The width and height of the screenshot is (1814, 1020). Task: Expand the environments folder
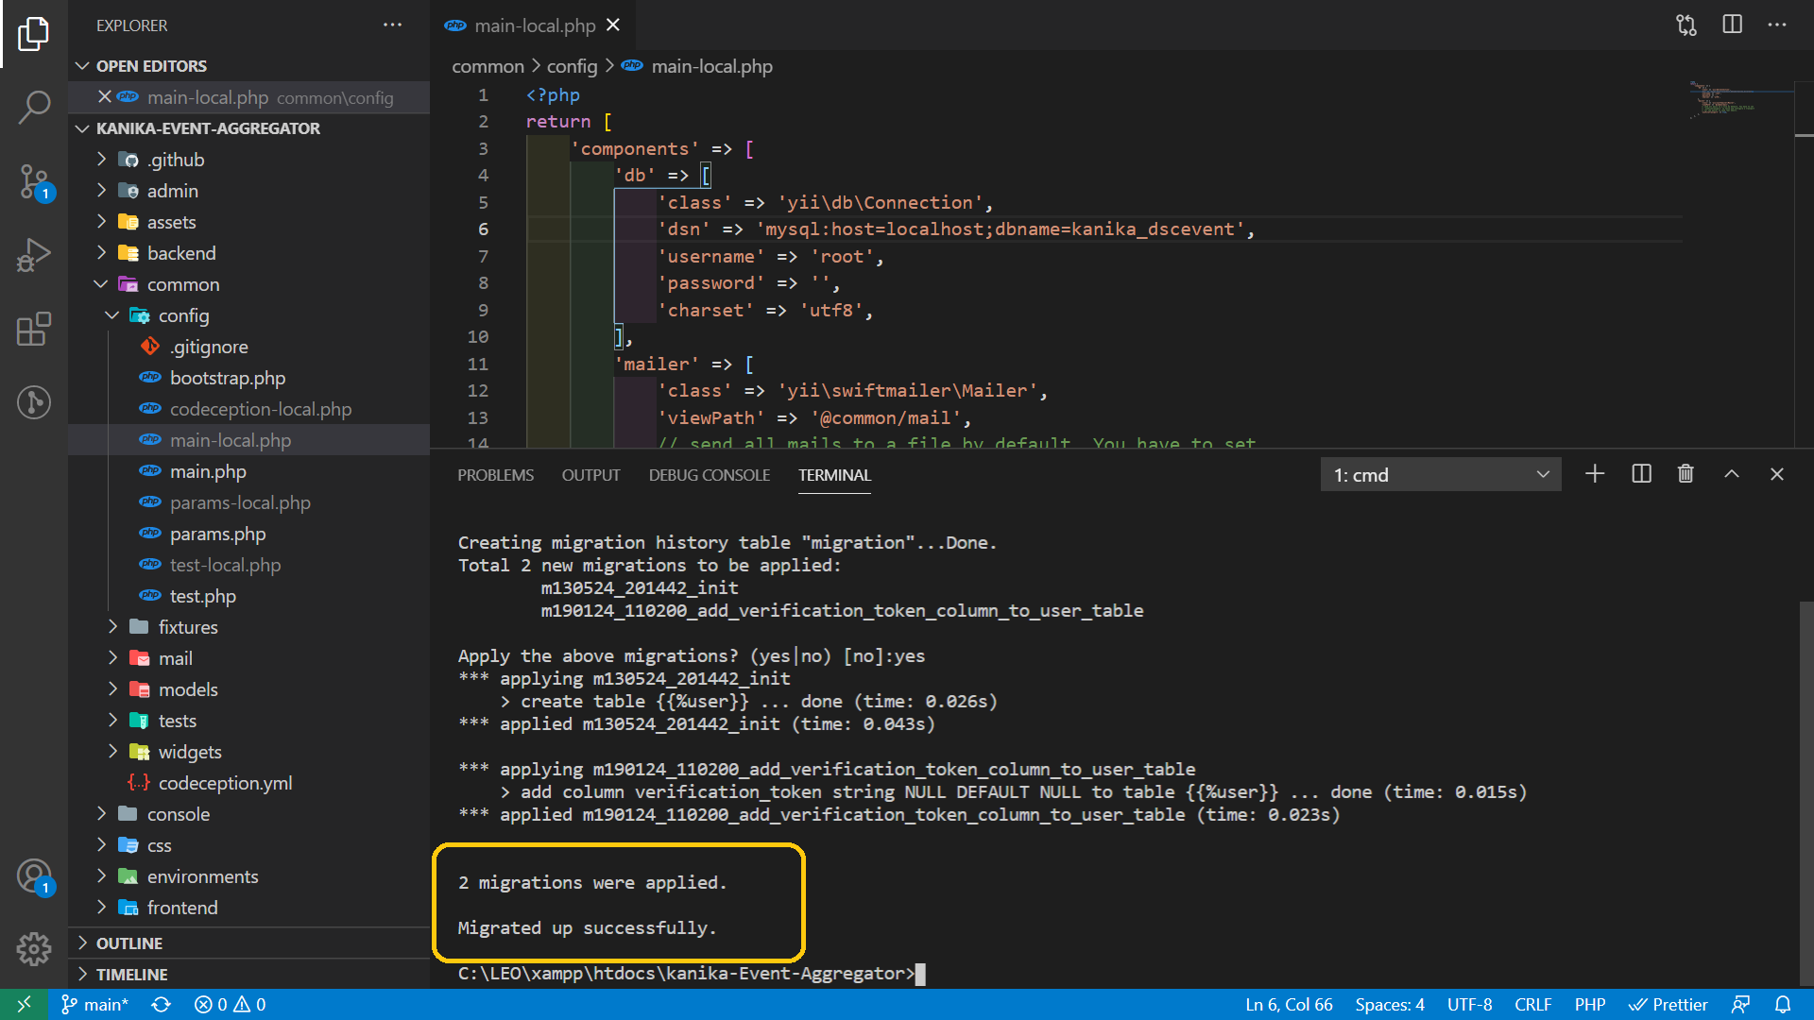coord(249,876)
